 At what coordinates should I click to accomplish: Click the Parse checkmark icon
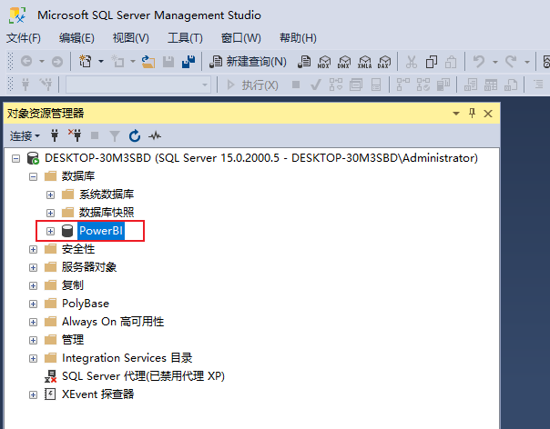(x=316, y=85)
